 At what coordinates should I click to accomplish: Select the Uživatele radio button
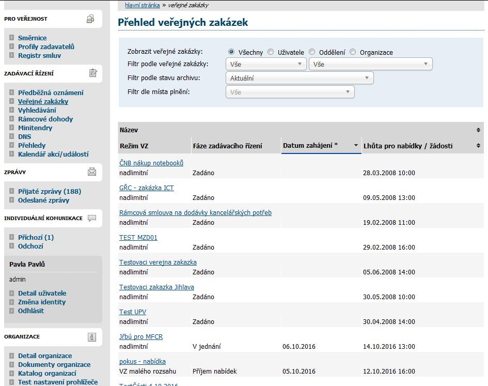271,52
